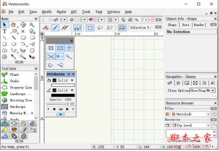Expand the Massing Model submenu arrow
Viewport: 219px width, 151px height.
click(x=32, y=113)
